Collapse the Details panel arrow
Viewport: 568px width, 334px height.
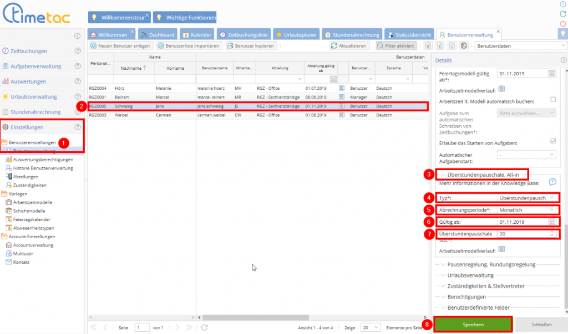564,60
